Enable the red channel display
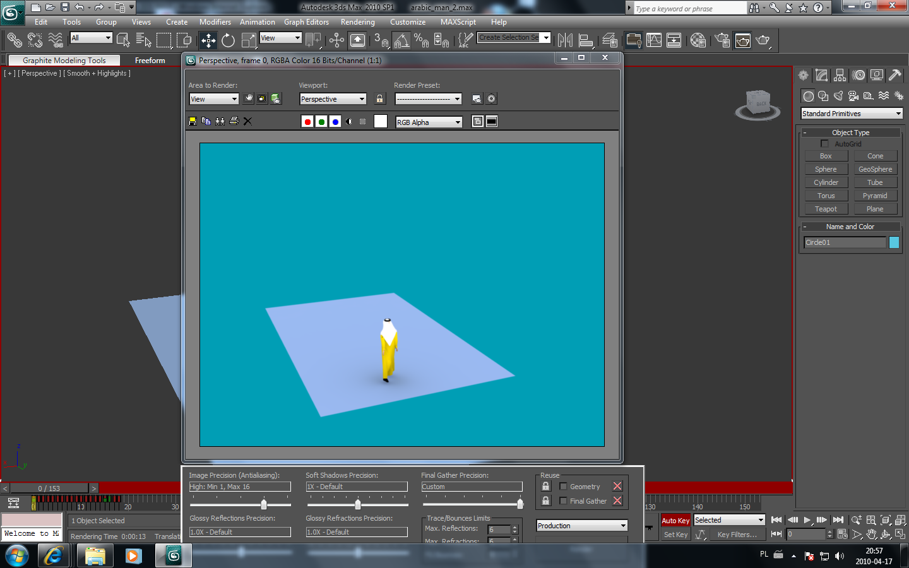Viewport: 909px width, 568px height. pos(307,122)
